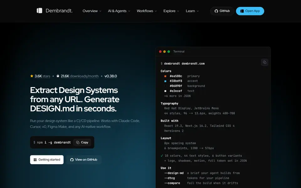Viewport: 301px width, 188px height.
Task: Open the Learn menu
Action: (192, 11)
